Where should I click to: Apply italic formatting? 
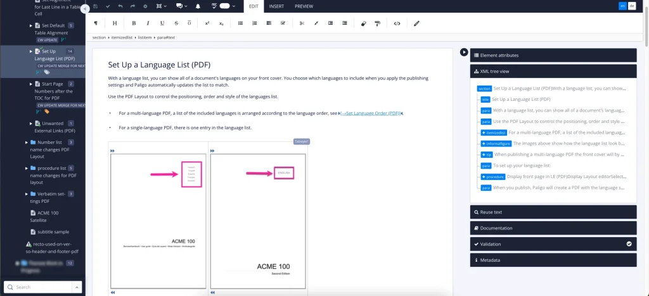tap(148, 23)
